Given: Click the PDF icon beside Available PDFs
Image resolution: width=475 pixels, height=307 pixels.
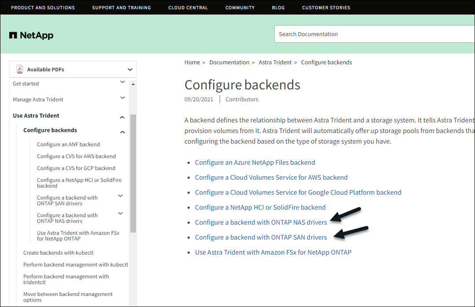Looking at the screenshot, I should (x=19, y=69).
